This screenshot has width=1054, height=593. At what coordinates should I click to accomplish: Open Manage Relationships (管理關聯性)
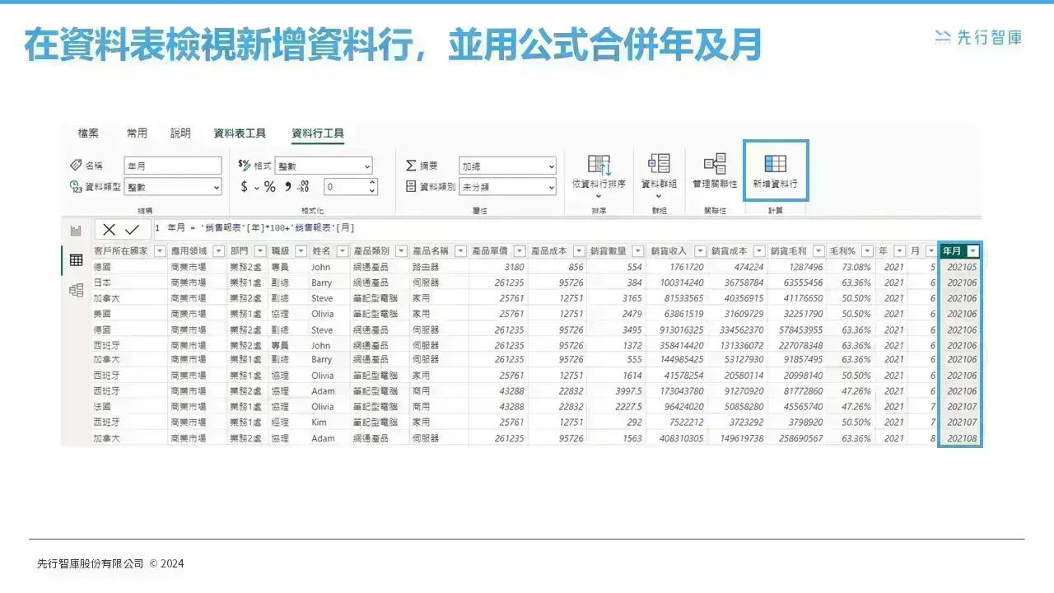click(715, 170)
